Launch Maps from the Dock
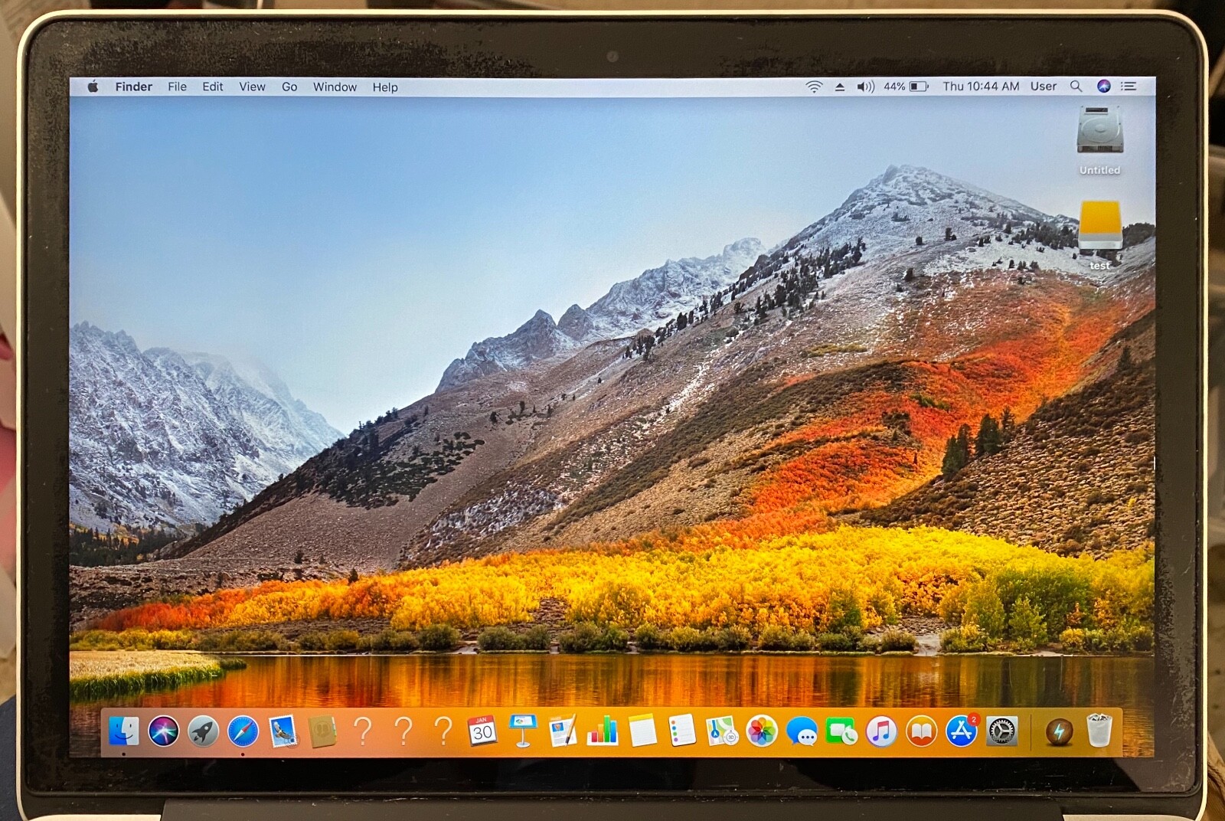Image resolution: width=1225 pixels, height=821 pixels. click(722, 731)
